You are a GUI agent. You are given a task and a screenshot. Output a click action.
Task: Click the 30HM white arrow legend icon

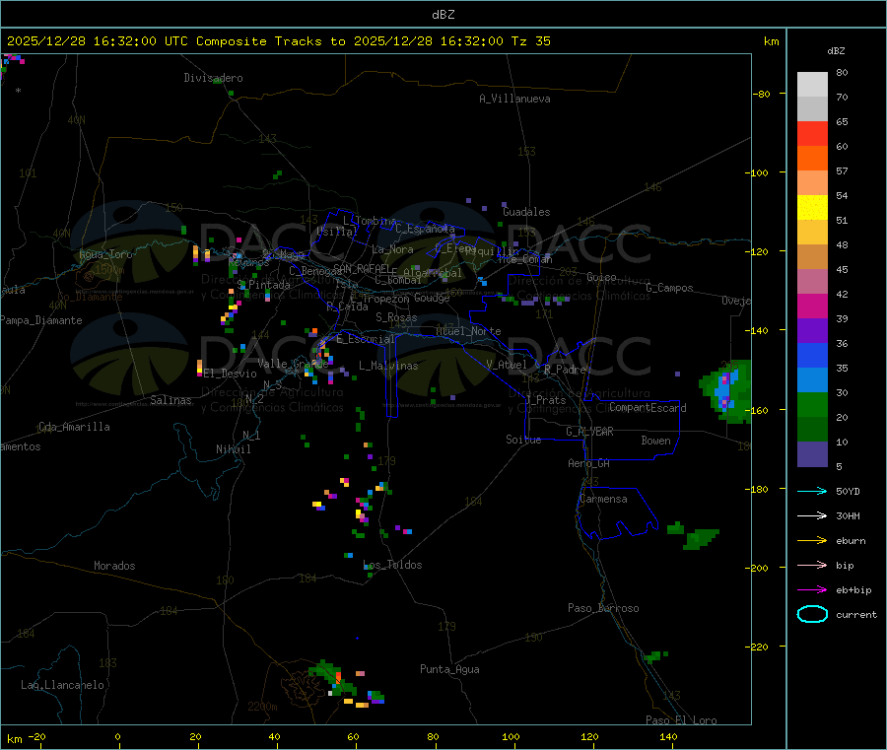812,515
